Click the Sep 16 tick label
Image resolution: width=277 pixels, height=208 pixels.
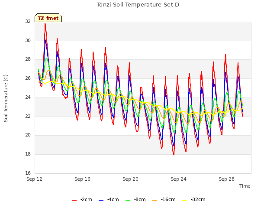click(82, 179)
